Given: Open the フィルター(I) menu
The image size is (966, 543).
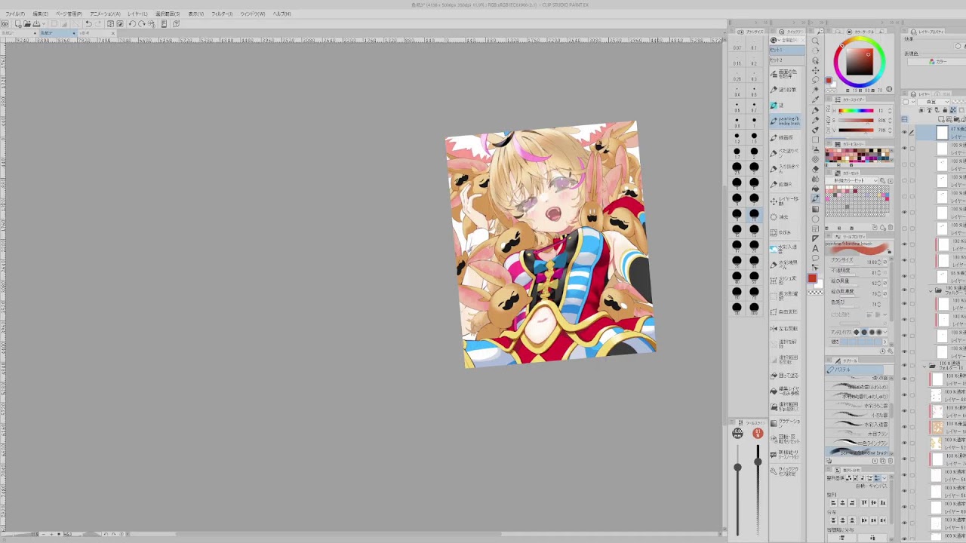Looking at the screenshot, I should coord(222,14).
